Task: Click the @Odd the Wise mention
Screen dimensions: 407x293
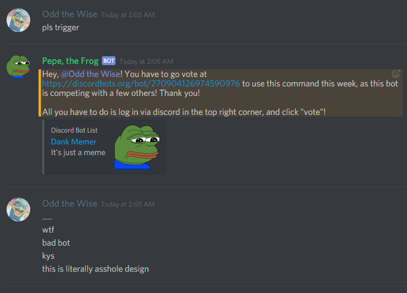Action: [91, 74]
